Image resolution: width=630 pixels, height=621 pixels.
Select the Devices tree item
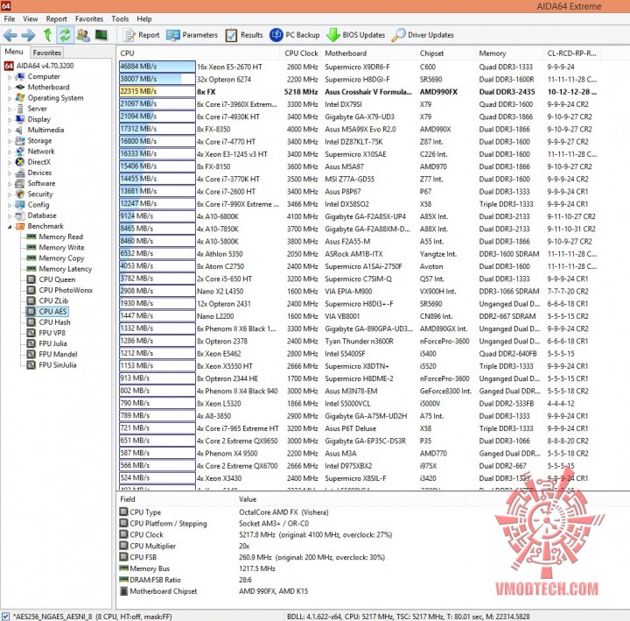pos(39,173)
